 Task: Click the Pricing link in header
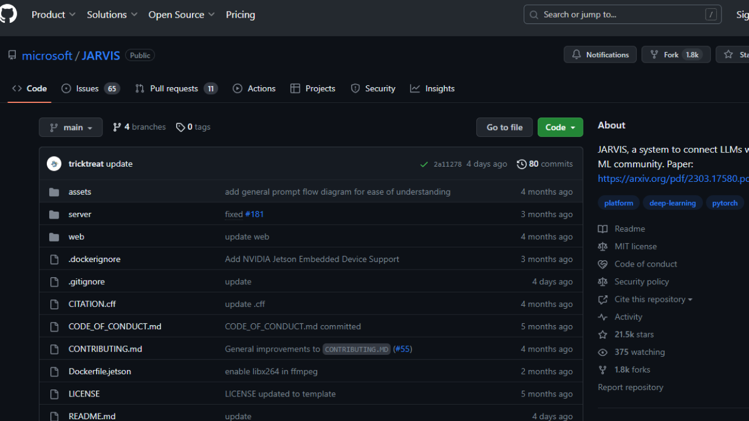pos(240,15)
